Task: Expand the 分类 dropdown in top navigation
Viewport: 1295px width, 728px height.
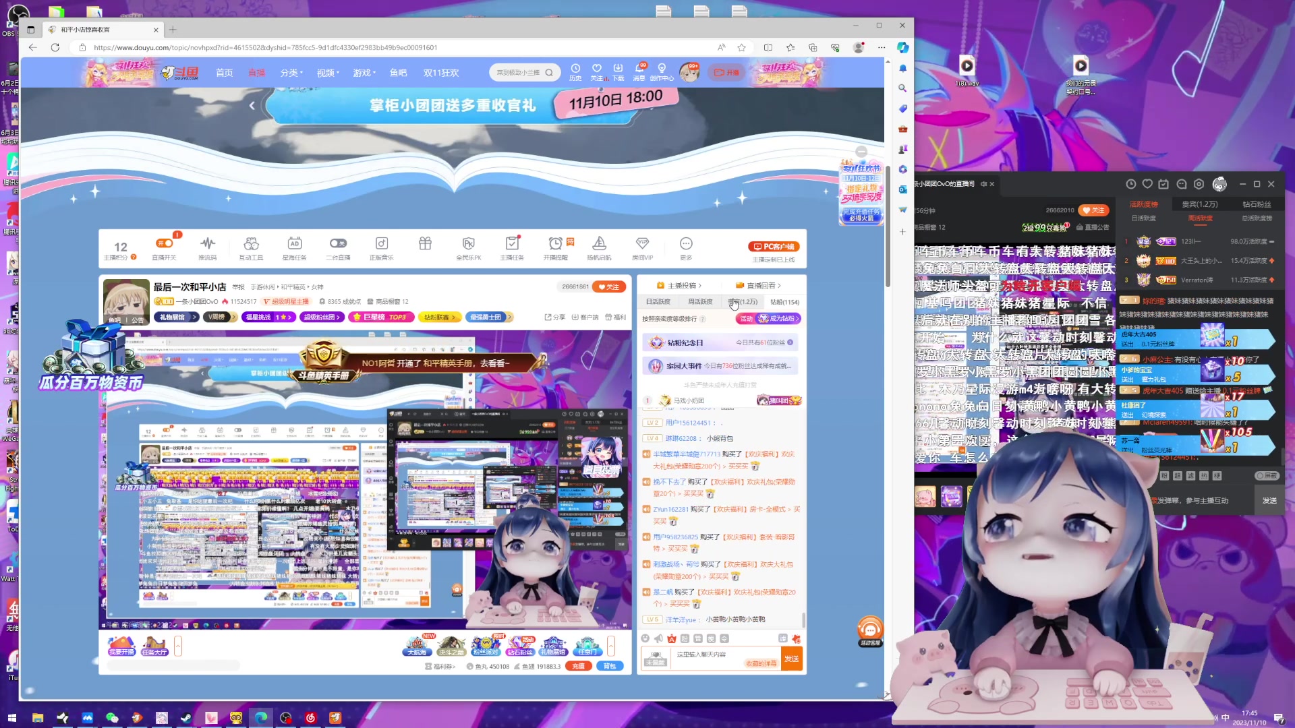Action: tap(291, 73)
